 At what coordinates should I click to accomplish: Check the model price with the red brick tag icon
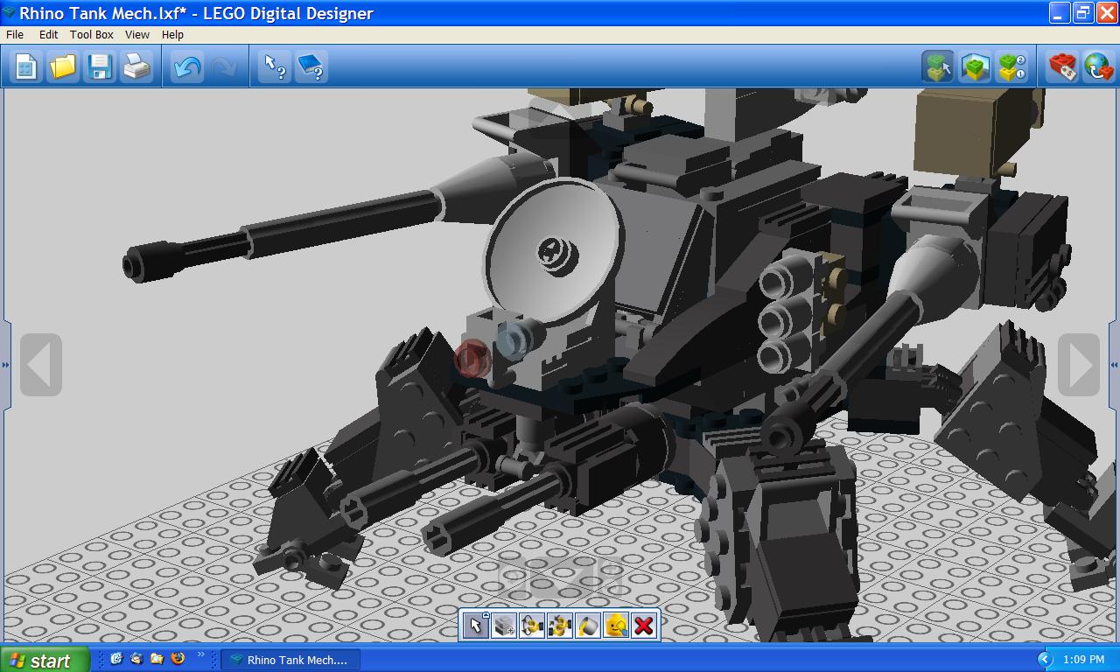[1062, 66]
